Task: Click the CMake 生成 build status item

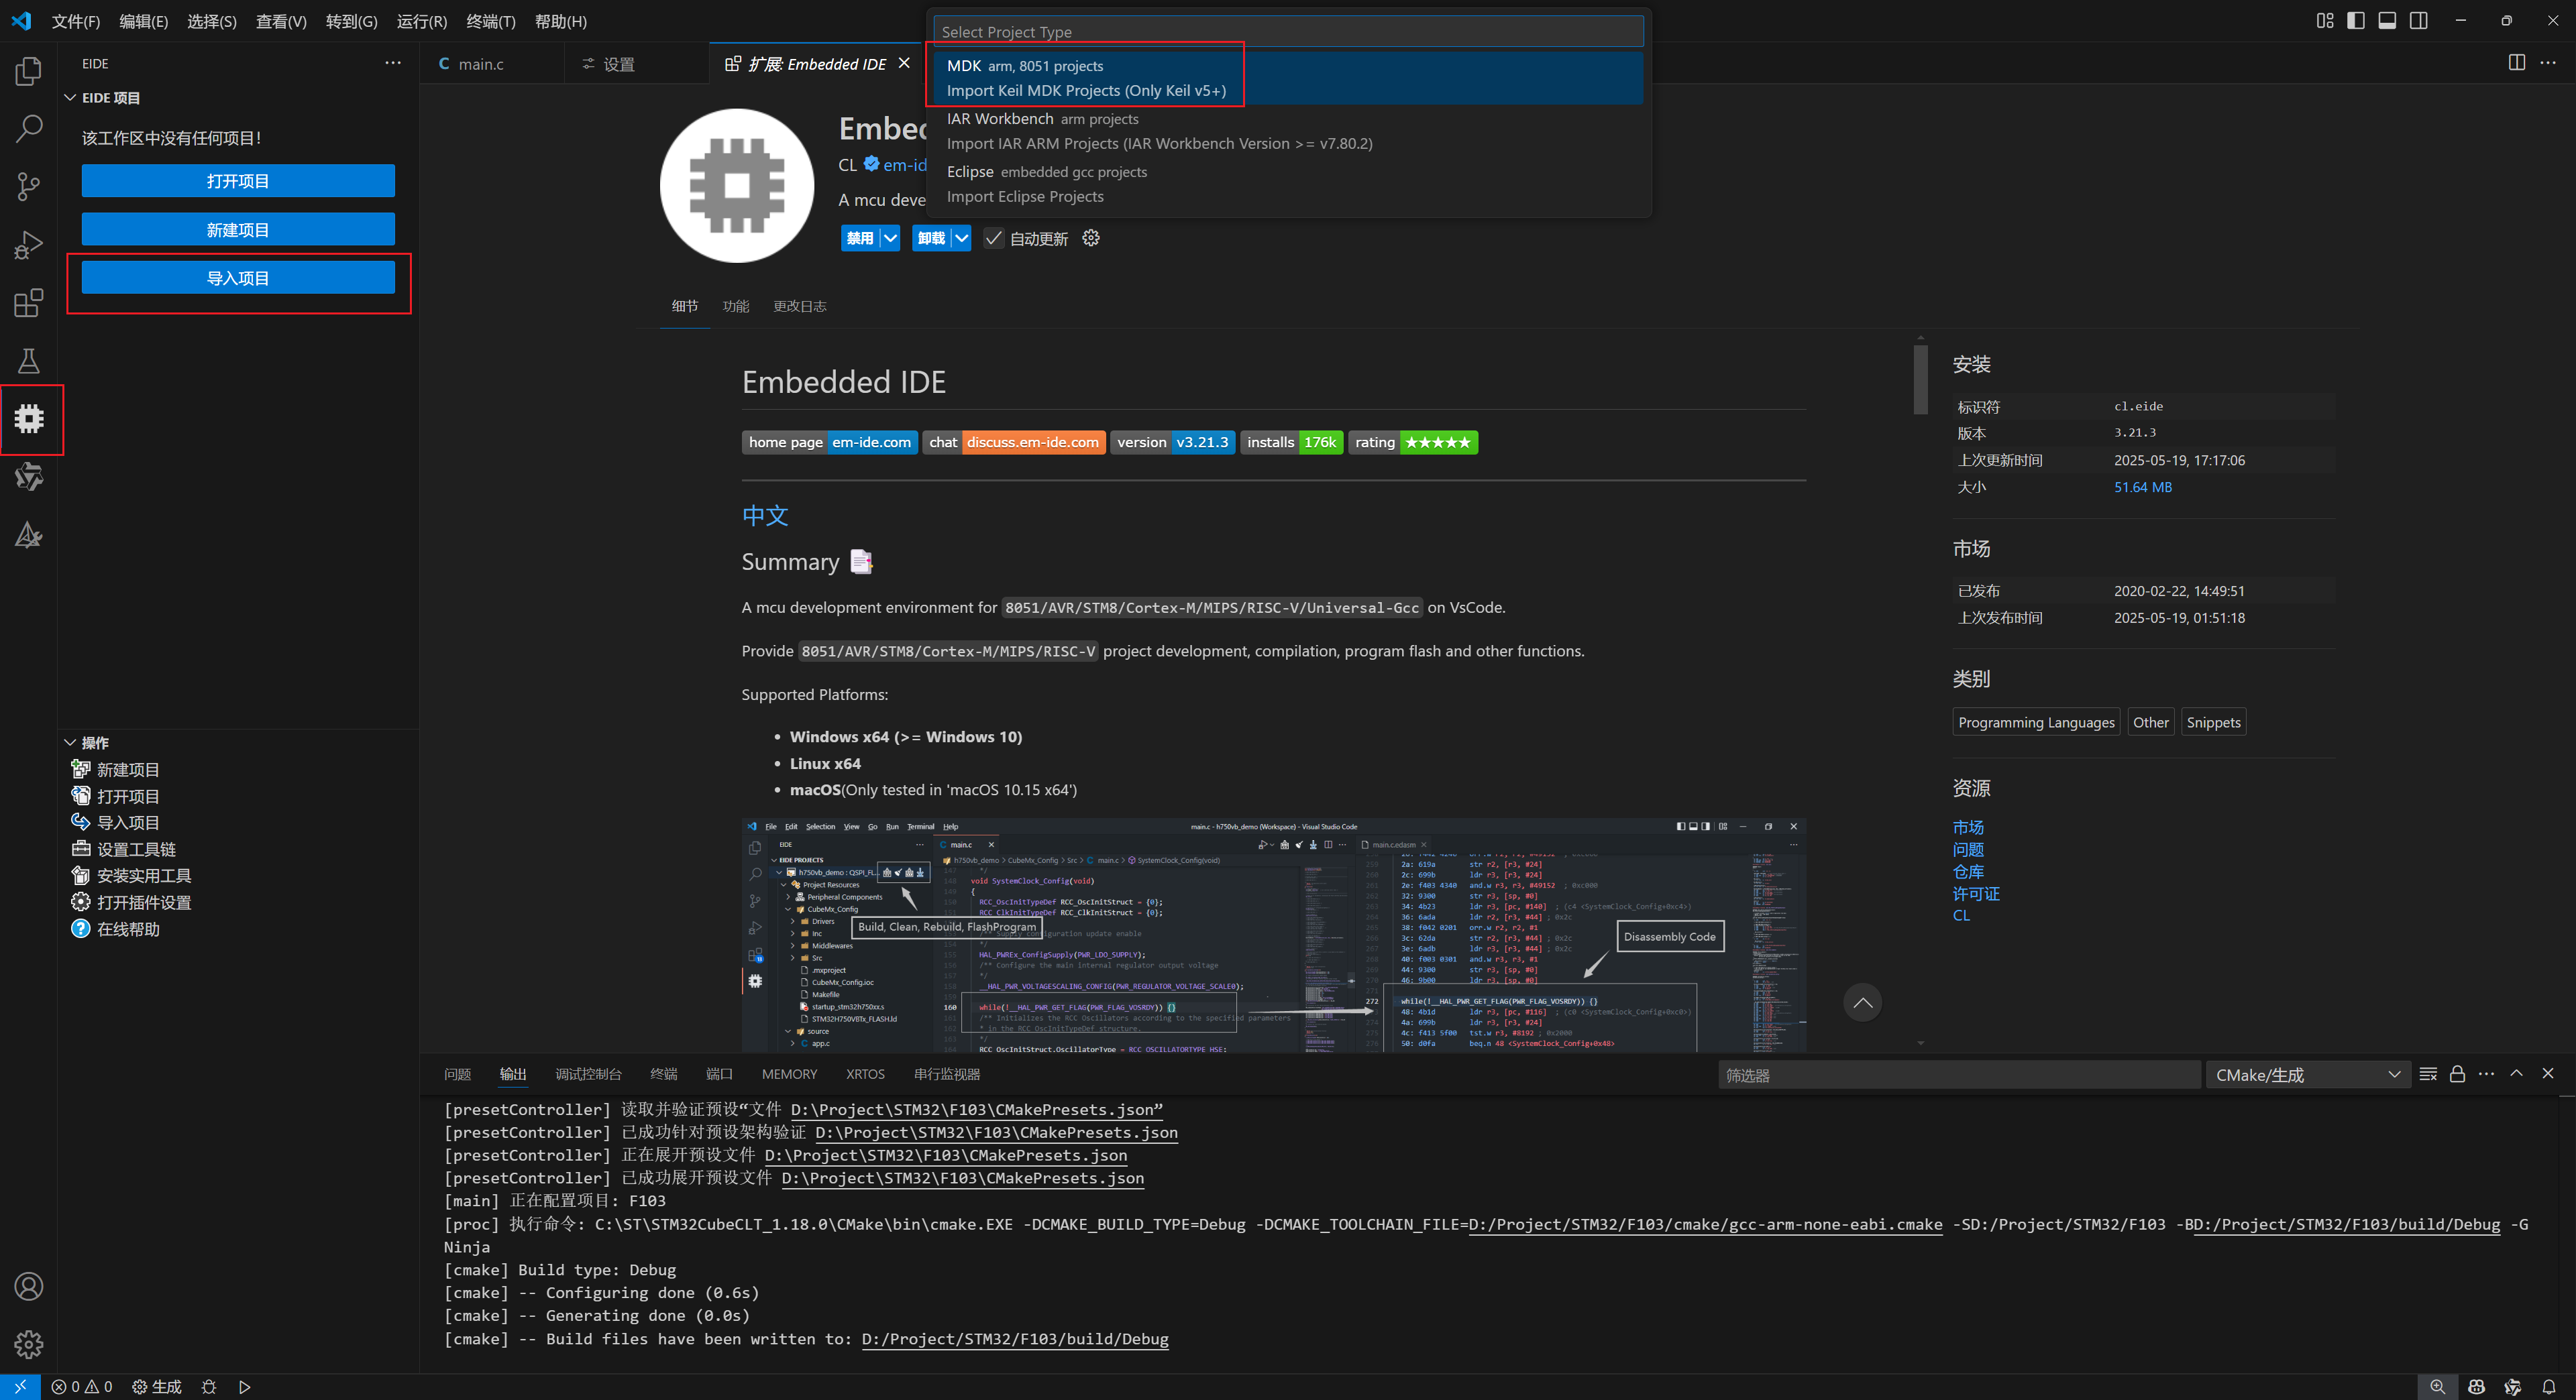Action: point(157,1387)
